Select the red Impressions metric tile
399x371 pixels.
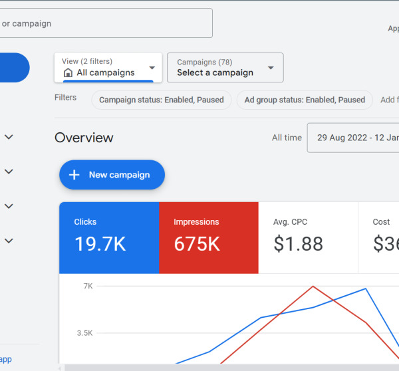click(x=208, y=237)
